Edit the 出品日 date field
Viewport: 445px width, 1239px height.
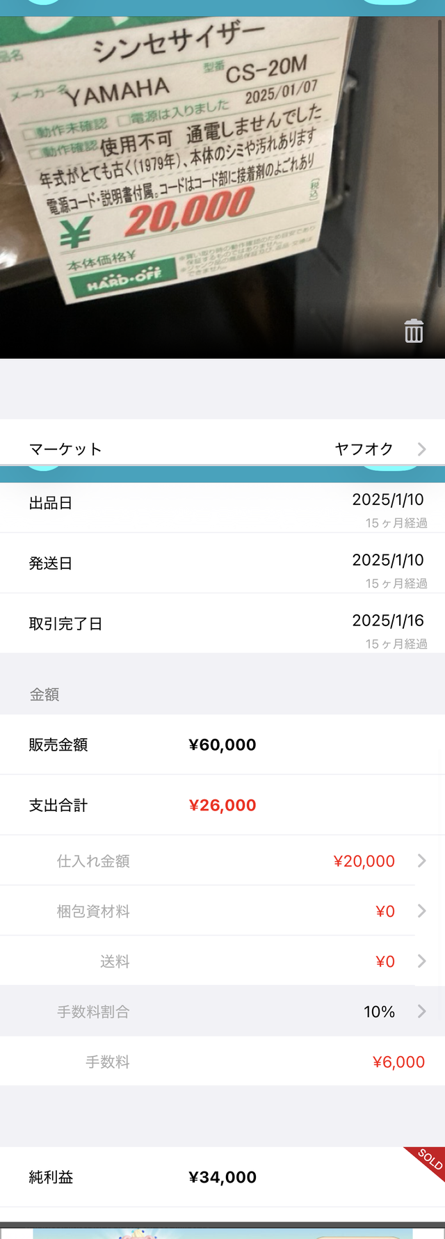click(387, 499)
